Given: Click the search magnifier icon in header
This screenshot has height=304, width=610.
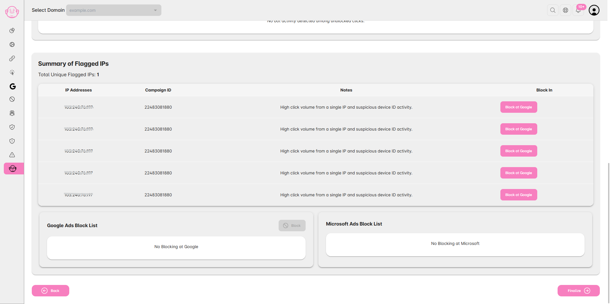Looking at the screenshot, I should [x=553, y=10].
